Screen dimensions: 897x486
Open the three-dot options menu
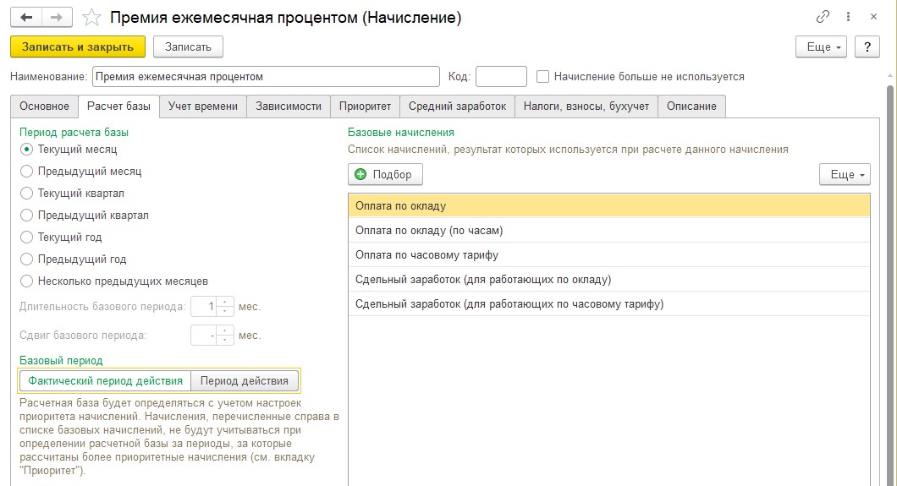point(849,17)
